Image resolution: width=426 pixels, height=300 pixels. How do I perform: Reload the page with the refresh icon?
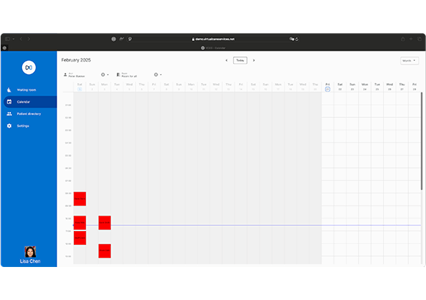297,39
